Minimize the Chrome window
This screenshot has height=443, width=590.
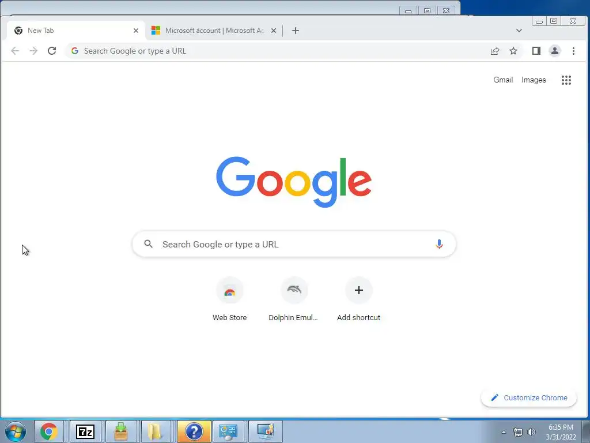point(539,21)
